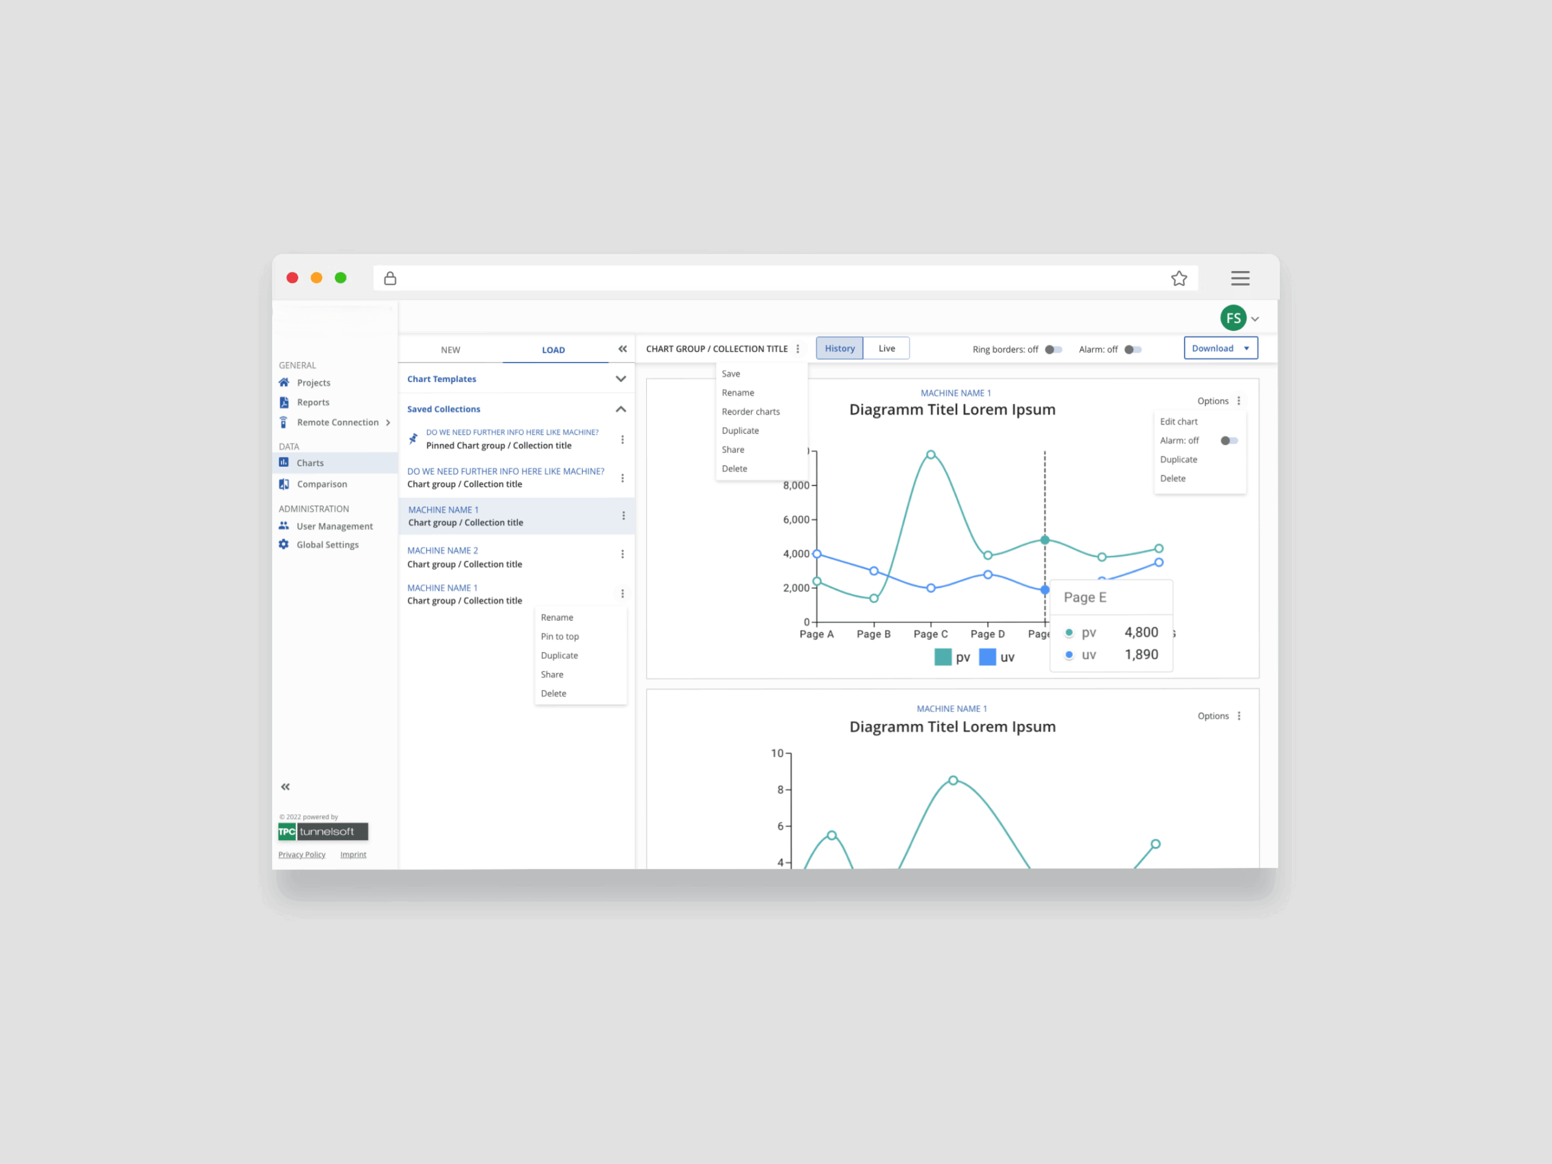Screen dimensions: 1552x1164
Task: Switch to the NEW tab
Action: tap(450, 349)
